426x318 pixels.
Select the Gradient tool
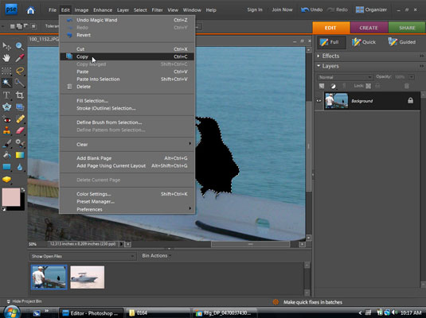click(x=20, y=155)
